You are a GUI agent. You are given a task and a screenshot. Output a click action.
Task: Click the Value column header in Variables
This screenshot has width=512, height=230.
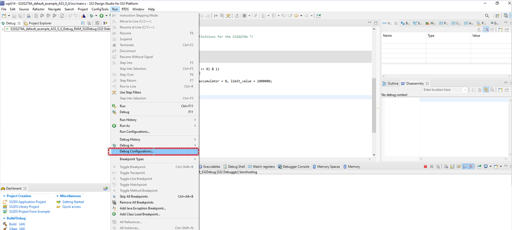[490, 35]
